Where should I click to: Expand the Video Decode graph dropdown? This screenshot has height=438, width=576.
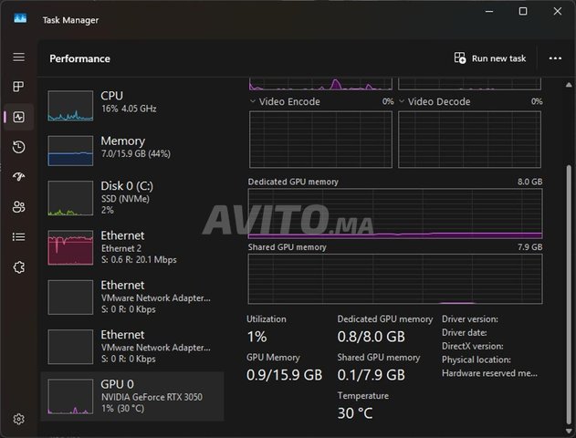click(x=402, y=102)
